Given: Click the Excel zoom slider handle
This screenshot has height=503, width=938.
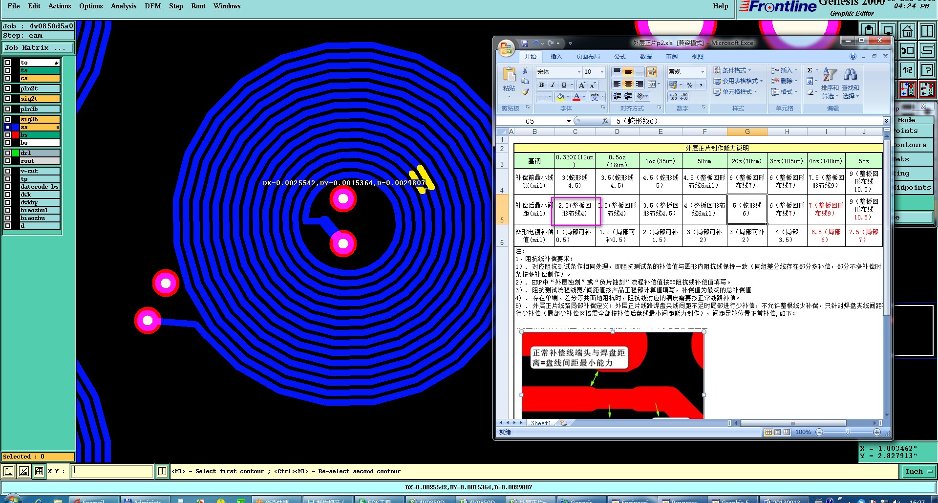Looking at the screenshot, I should click(848, 432).
